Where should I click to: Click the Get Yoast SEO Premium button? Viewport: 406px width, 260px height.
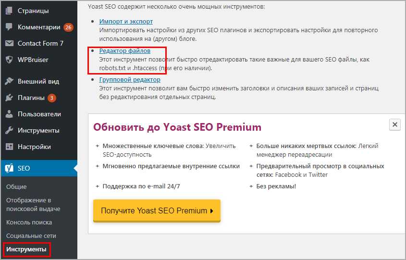[157, 210]
